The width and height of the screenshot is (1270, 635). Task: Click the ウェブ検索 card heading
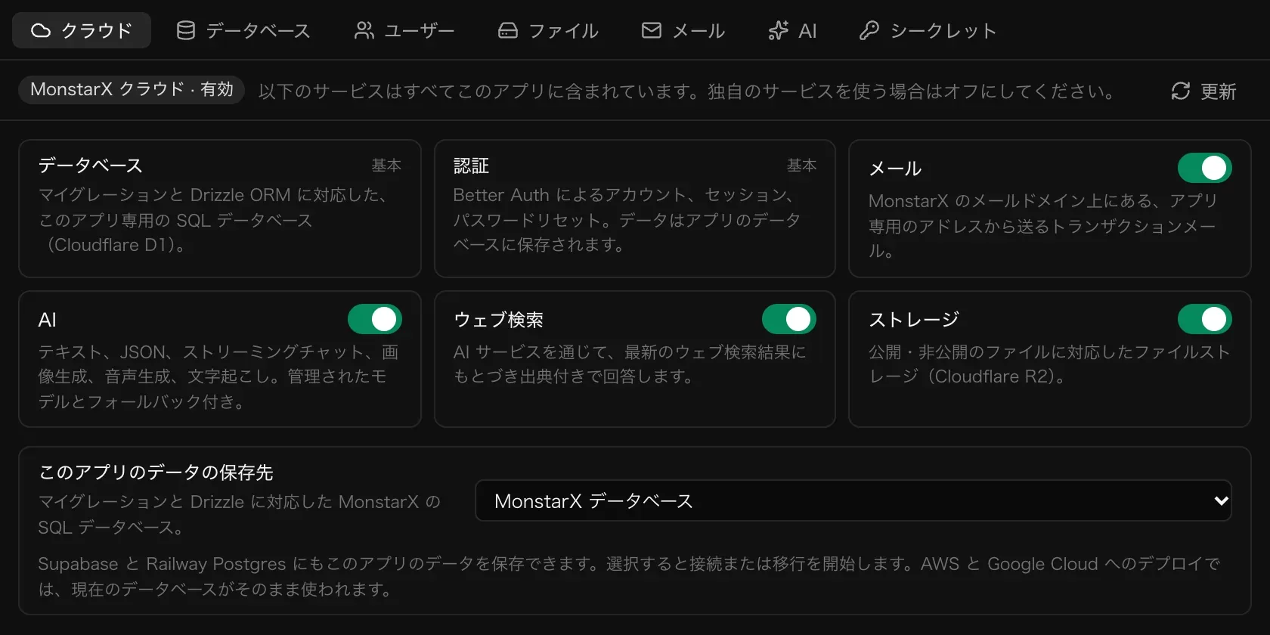click(x=498, y=320)
